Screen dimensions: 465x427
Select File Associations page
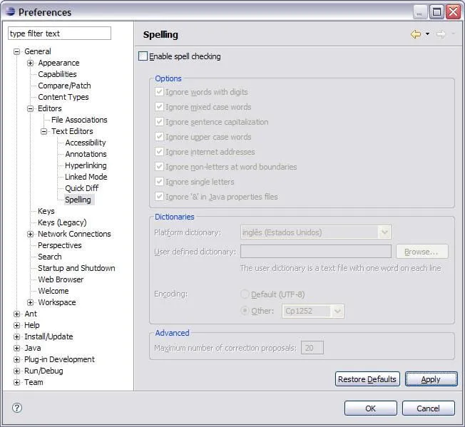pos(79,120)
